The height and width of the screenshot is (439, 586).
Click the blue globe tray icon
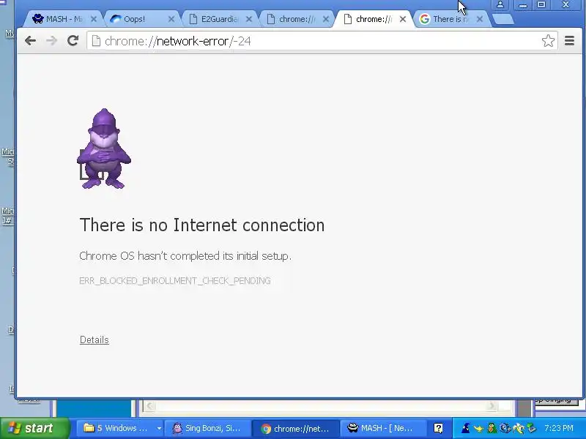[505, 428]
